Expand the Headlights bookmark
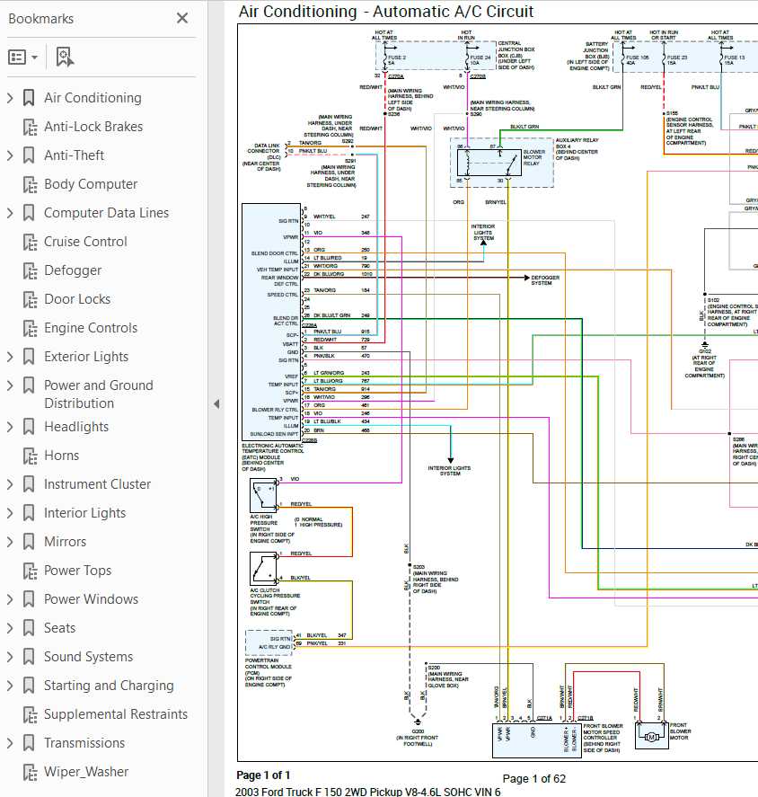758x797 pixels. [10, 427]
